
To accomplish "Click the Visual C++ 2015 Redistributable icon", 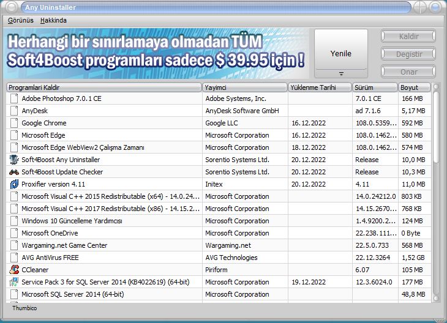I will coord(14,196).
